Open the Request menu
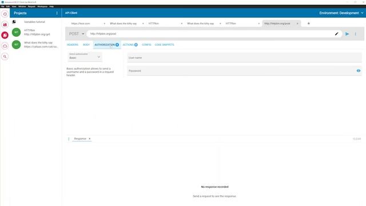Image resolution: width=366 pixels, height=206 pixels. tap(31, 6)
